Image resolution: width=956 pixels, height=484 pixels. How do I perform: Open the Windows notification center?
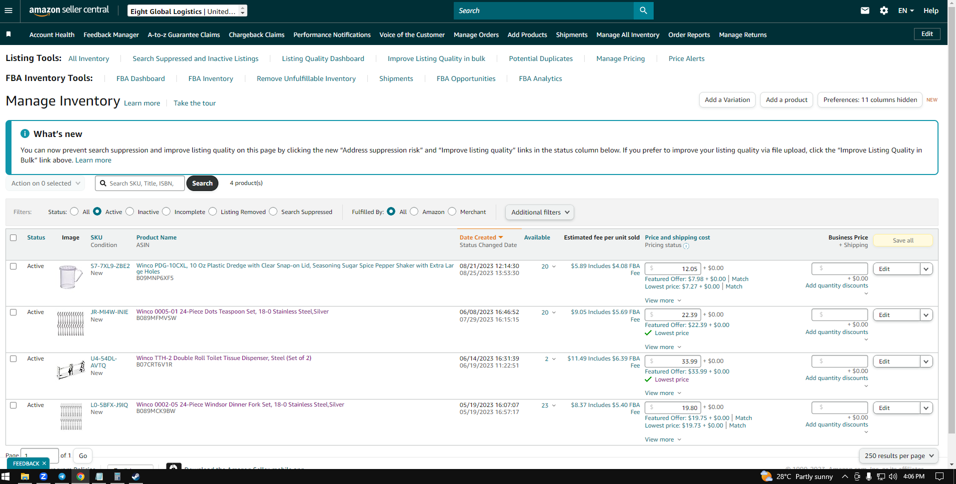tap(940, 476)
